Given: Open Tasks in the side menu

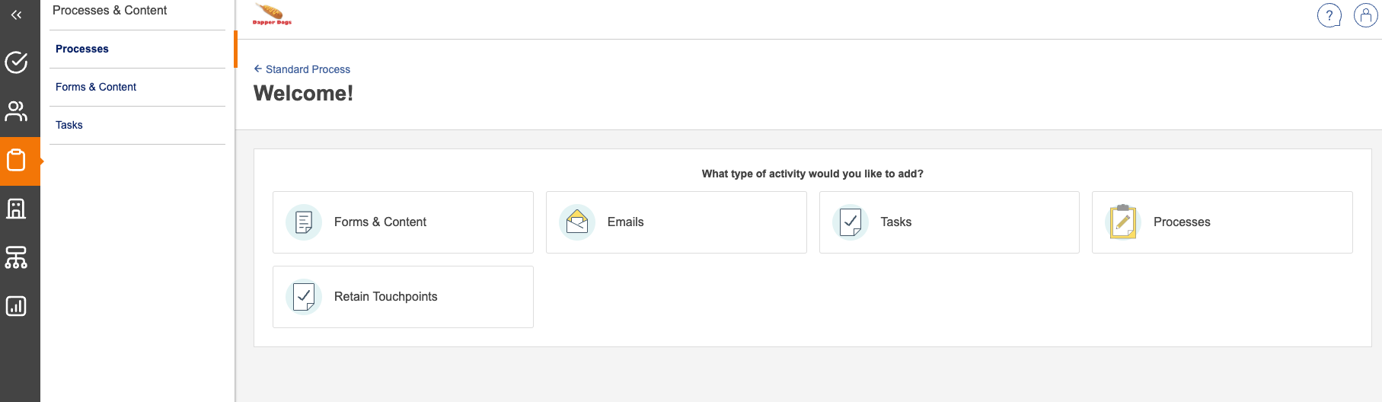Looking at the screenshot, I should coord(69,125).
